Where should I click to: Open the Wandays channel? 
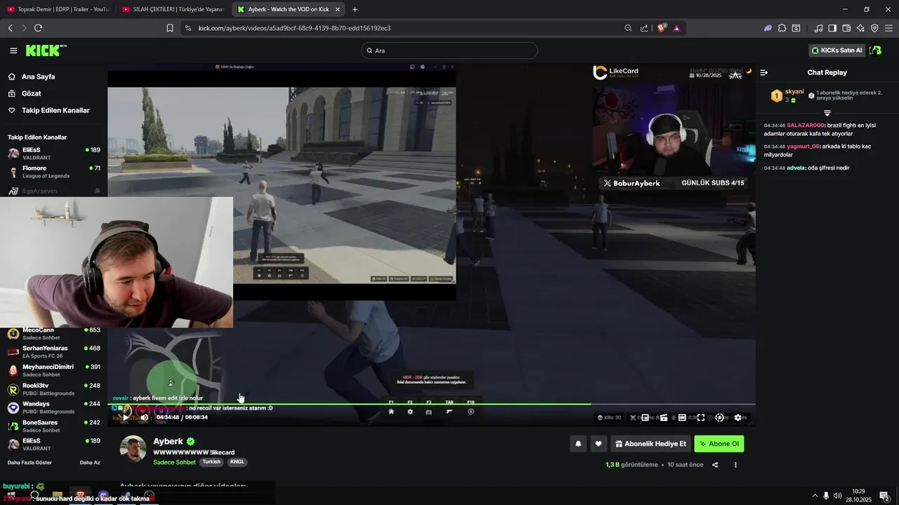pos(53,408)
